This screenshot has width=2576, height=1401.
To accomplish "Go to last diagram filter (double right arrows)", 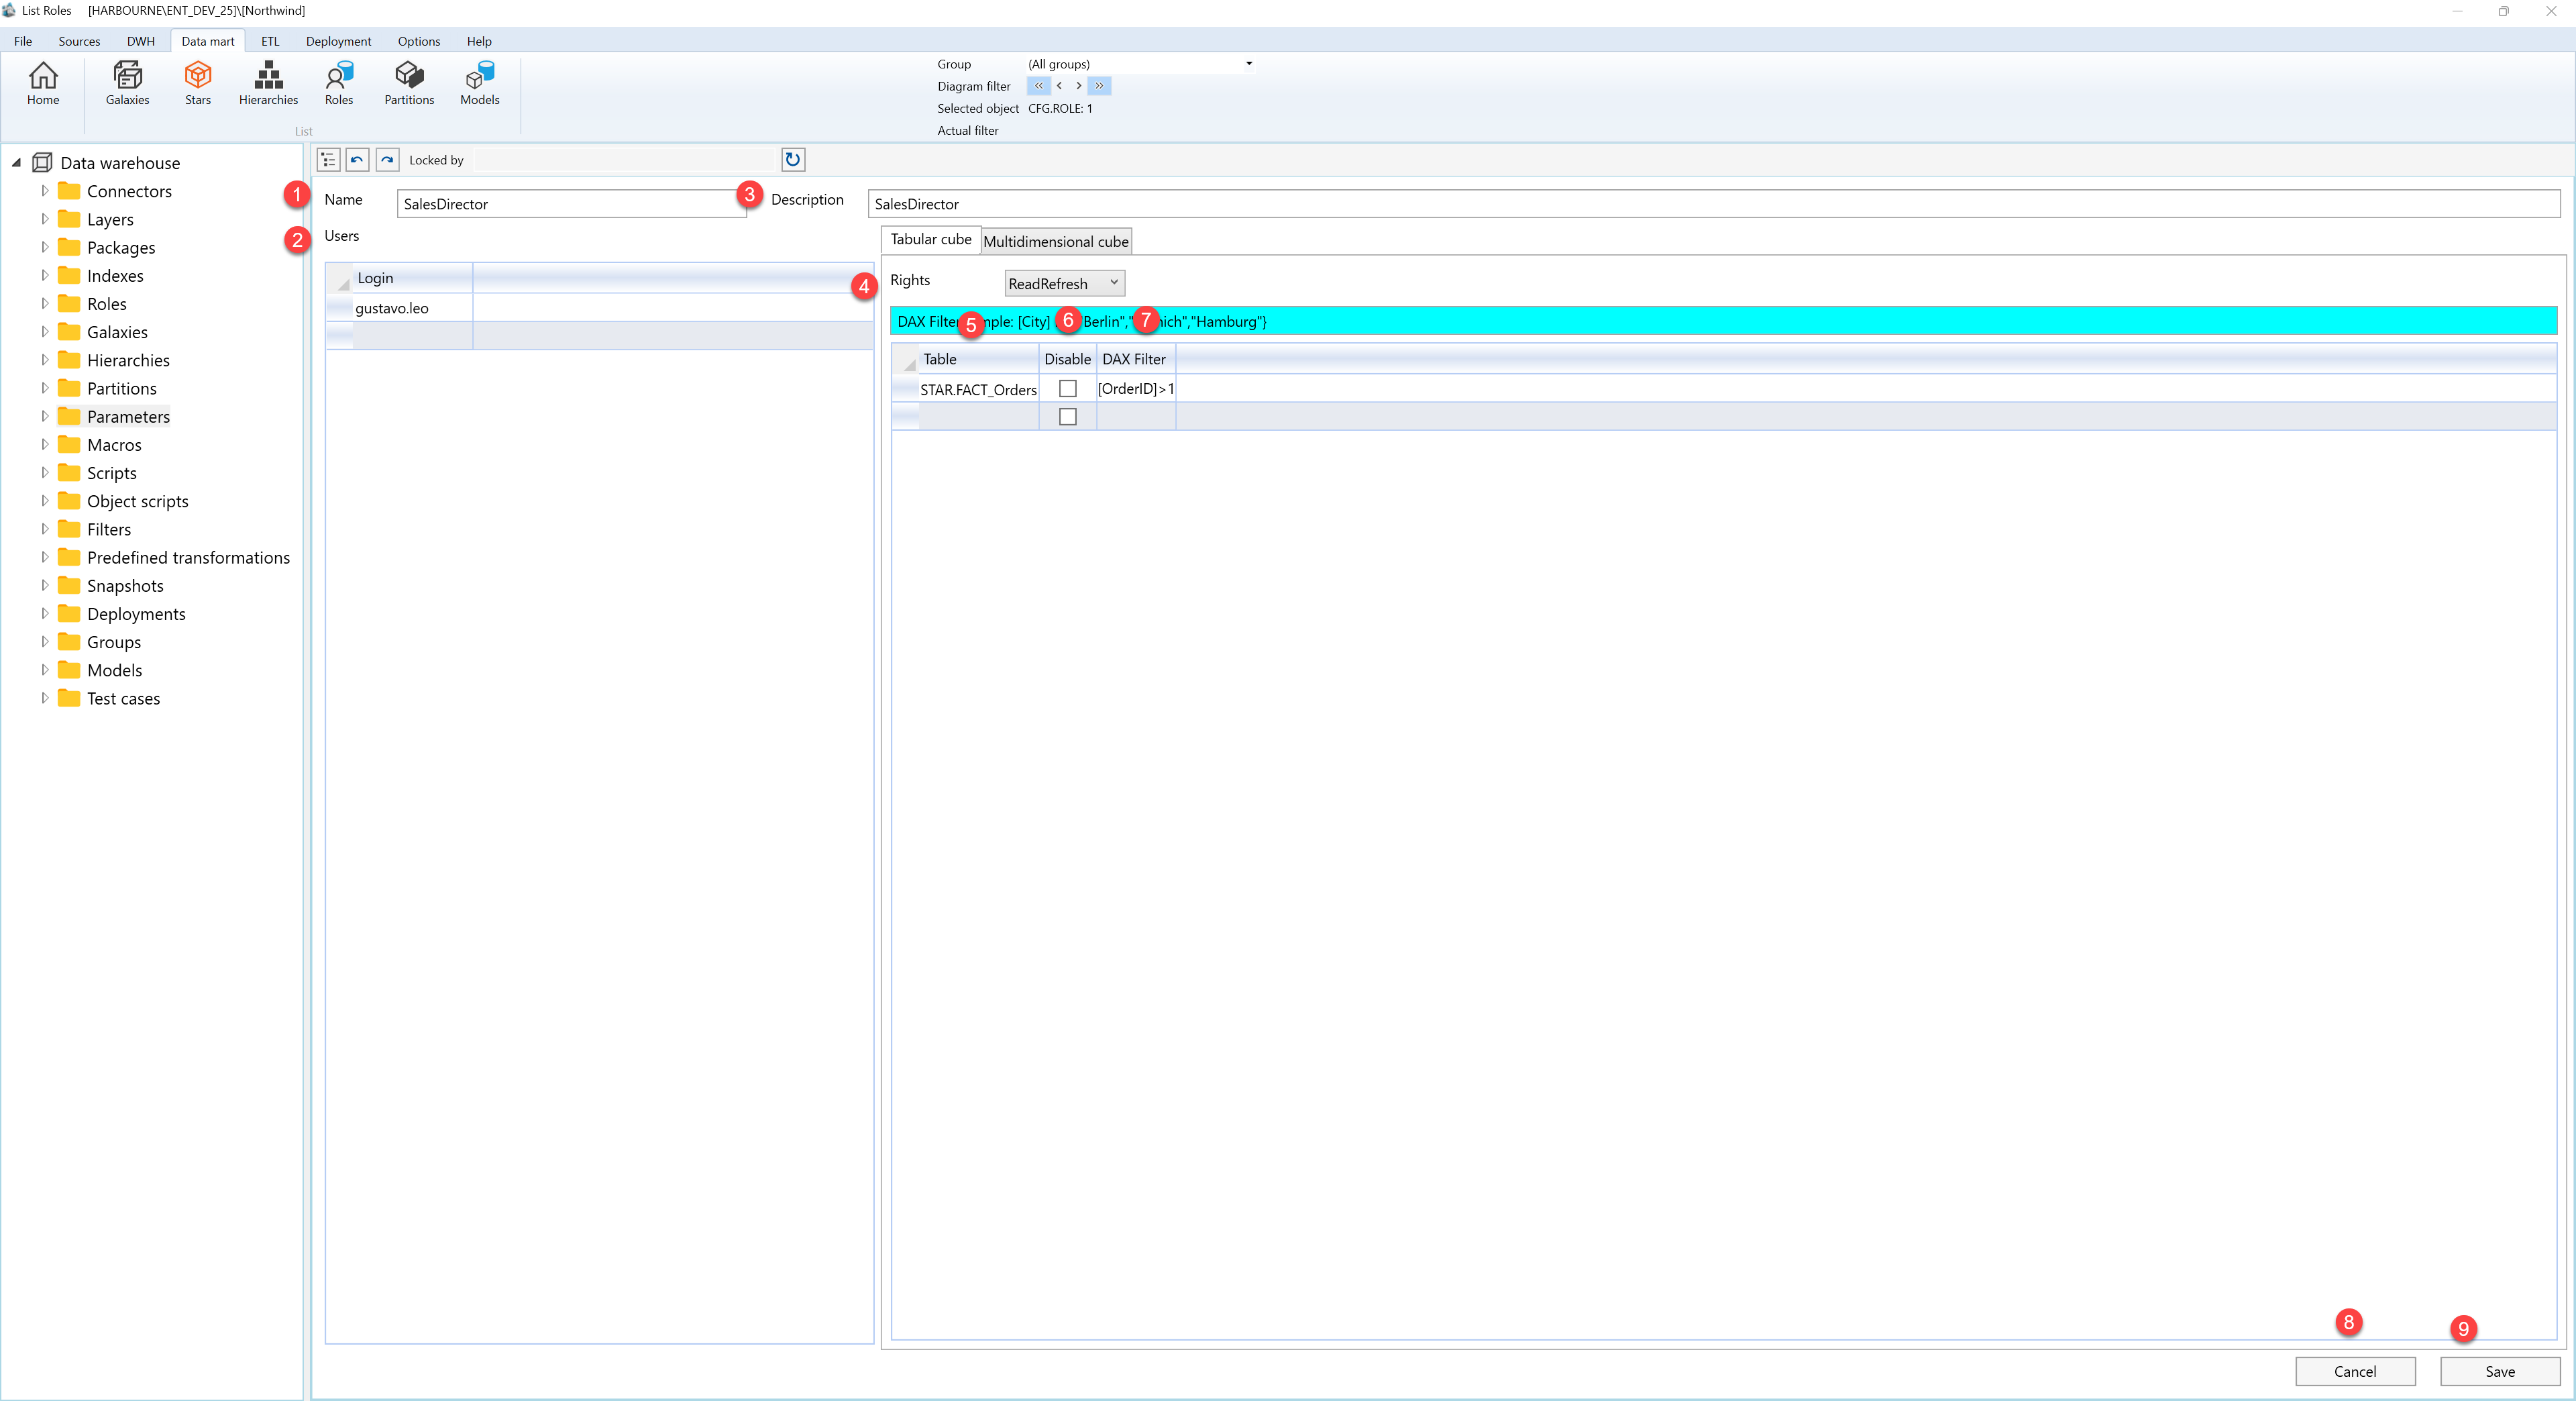I will coord(1099,86).
